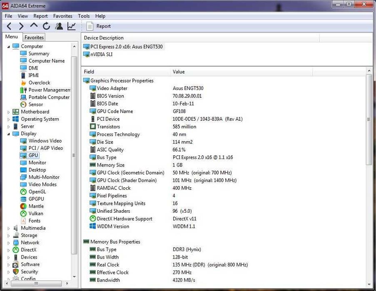Open the Tools menu
This screenshot has height=291, width=376.
click(x=84, y=16)
